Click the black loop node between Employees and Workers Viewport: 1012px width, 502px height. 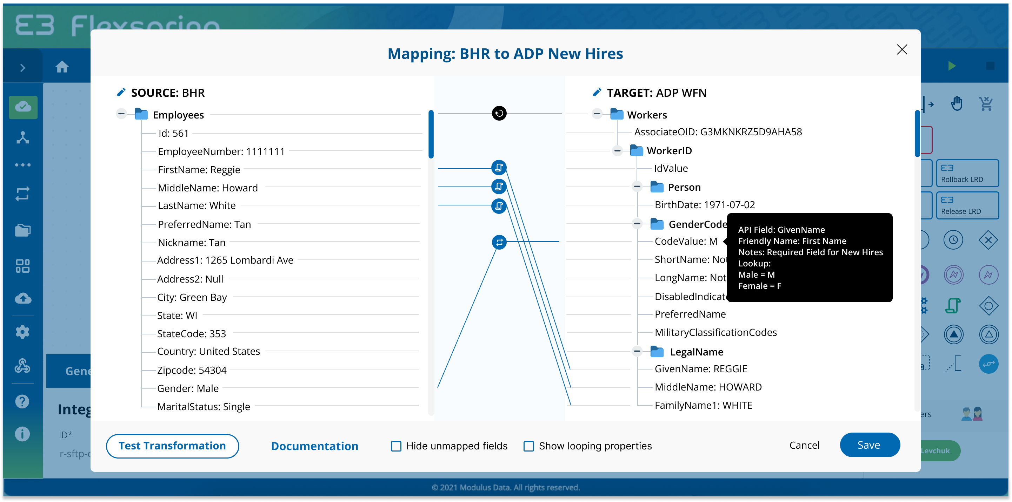pos(499,114)
